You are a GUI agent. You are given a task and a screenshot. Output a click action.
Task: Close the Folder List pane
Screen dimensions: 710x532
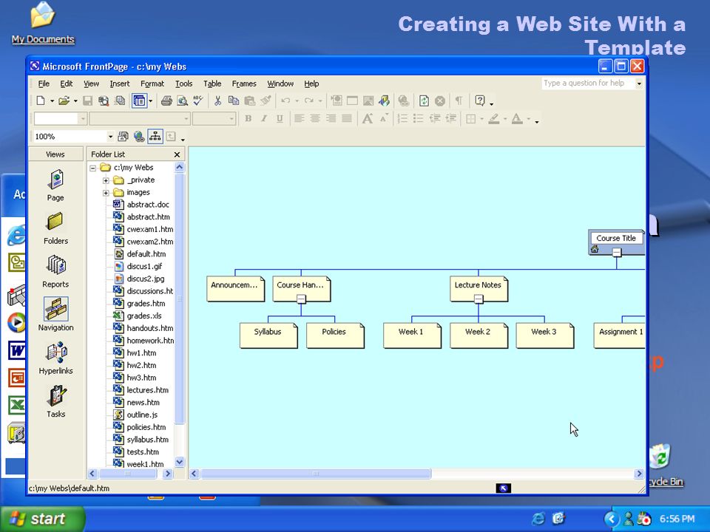click(x=177, y=154)
